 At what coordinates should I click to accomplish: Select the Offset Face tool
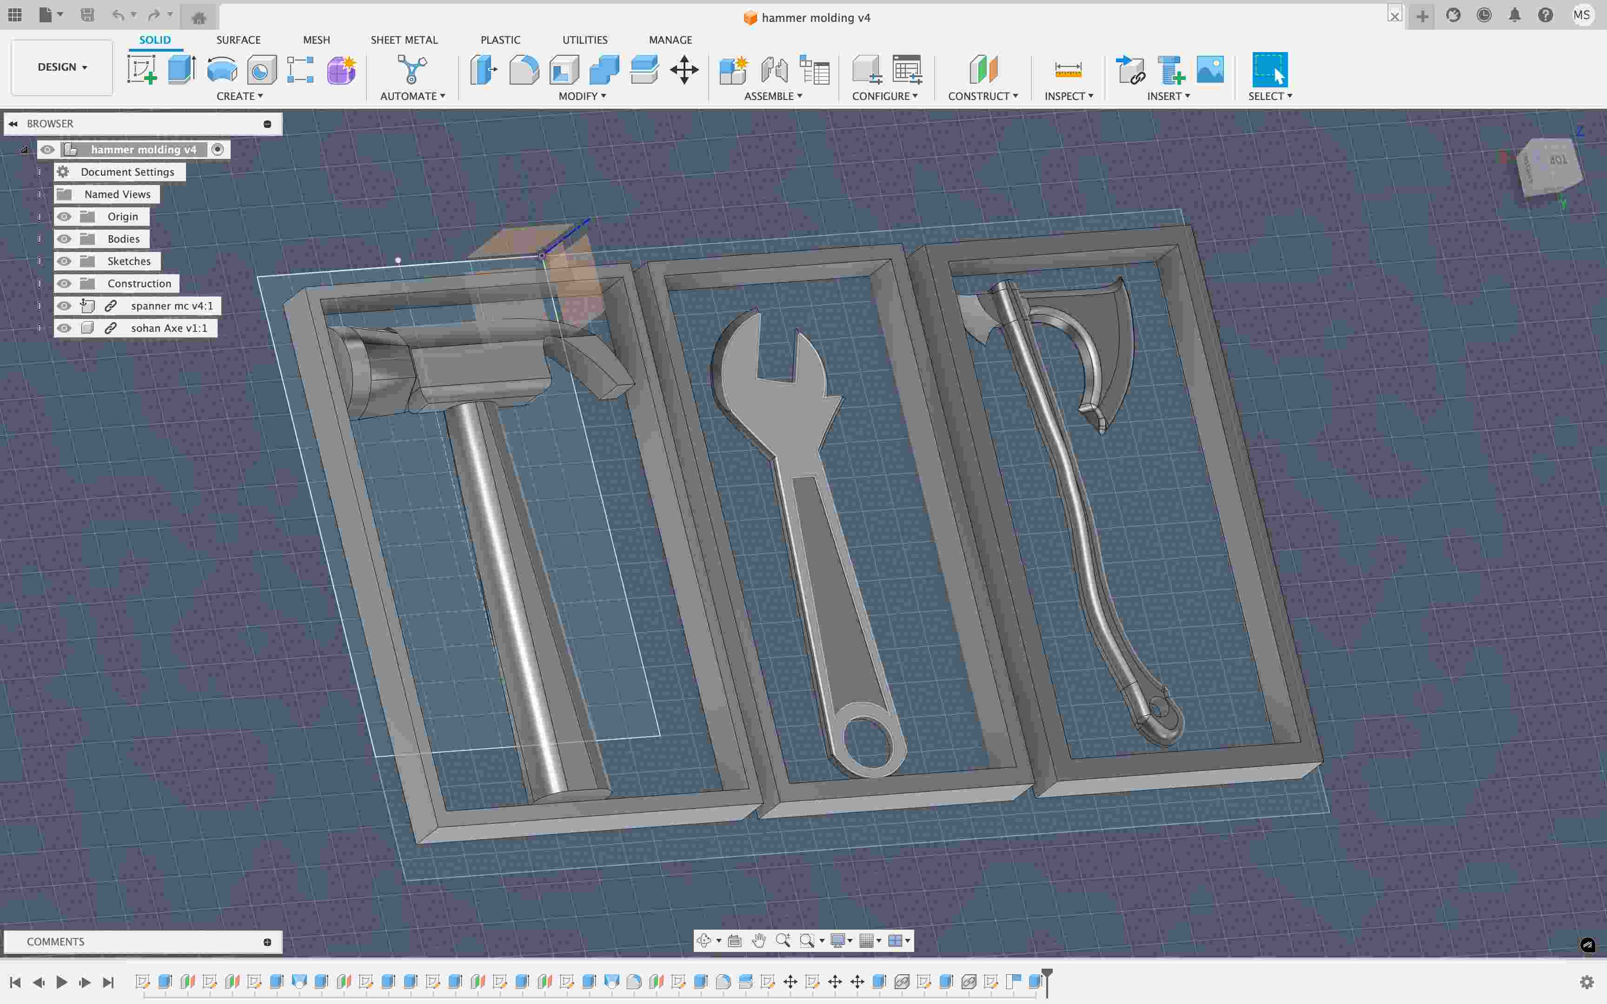click(644, 70)
